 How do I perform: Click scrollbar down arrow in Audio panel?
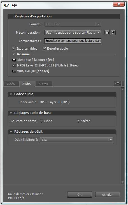(122, 182)
